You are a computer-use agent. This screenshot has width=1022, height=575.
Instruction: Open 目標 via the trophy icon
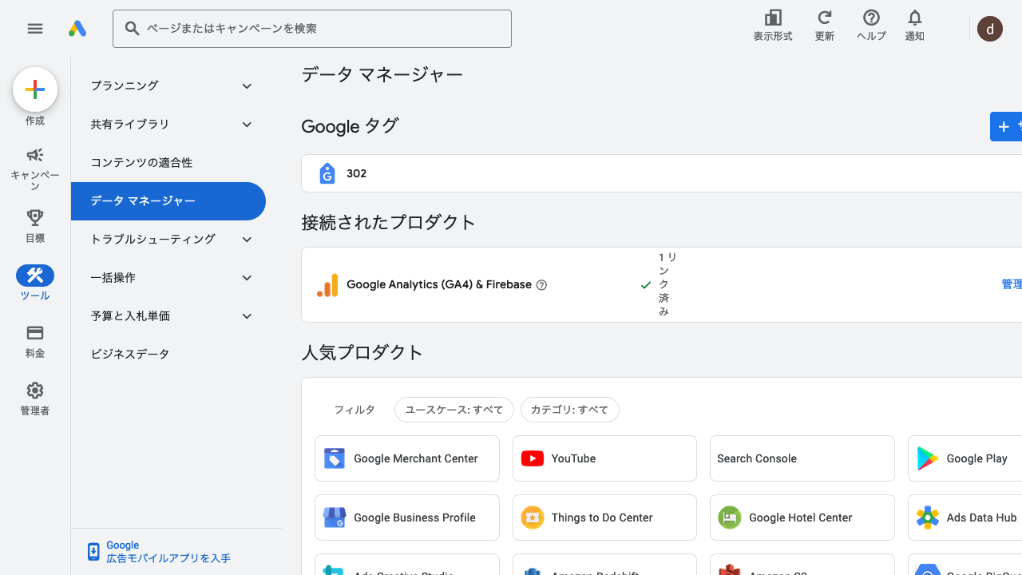coord(35,217)
